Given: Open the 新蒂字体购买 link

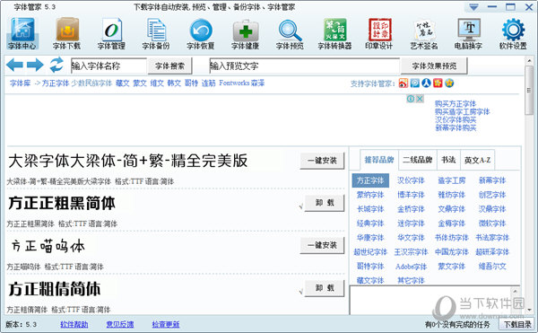Looking at the screenshot, I should (456, 127).
